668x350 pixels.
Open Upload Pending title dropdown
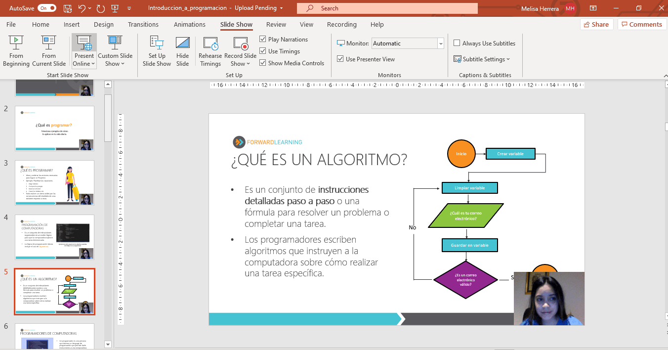pyautogui.click(x=281, y=8)
